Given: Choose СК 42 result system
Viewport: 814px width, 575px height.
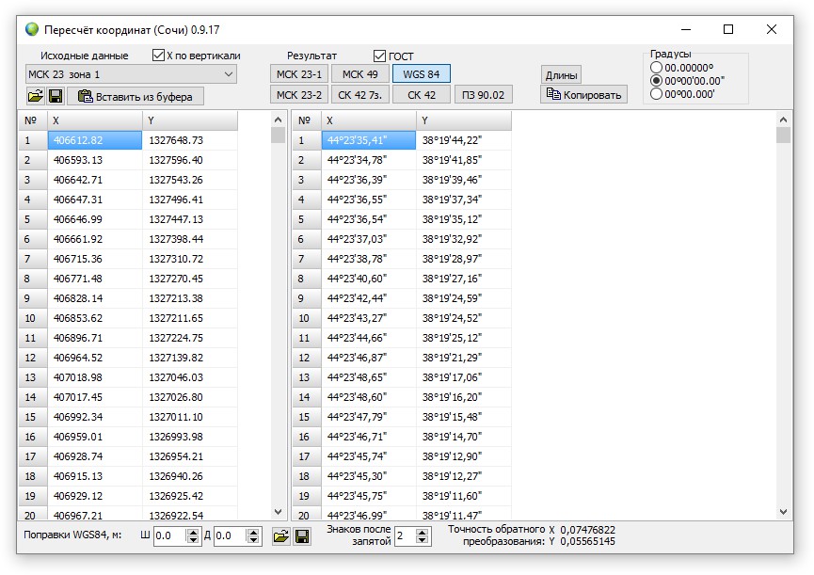Looking at the screenshot, I should [x=421, y=95].
